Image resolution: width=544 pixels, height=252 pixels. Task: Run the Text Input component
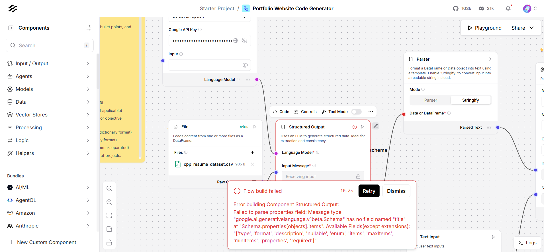(x=494, y=237)
